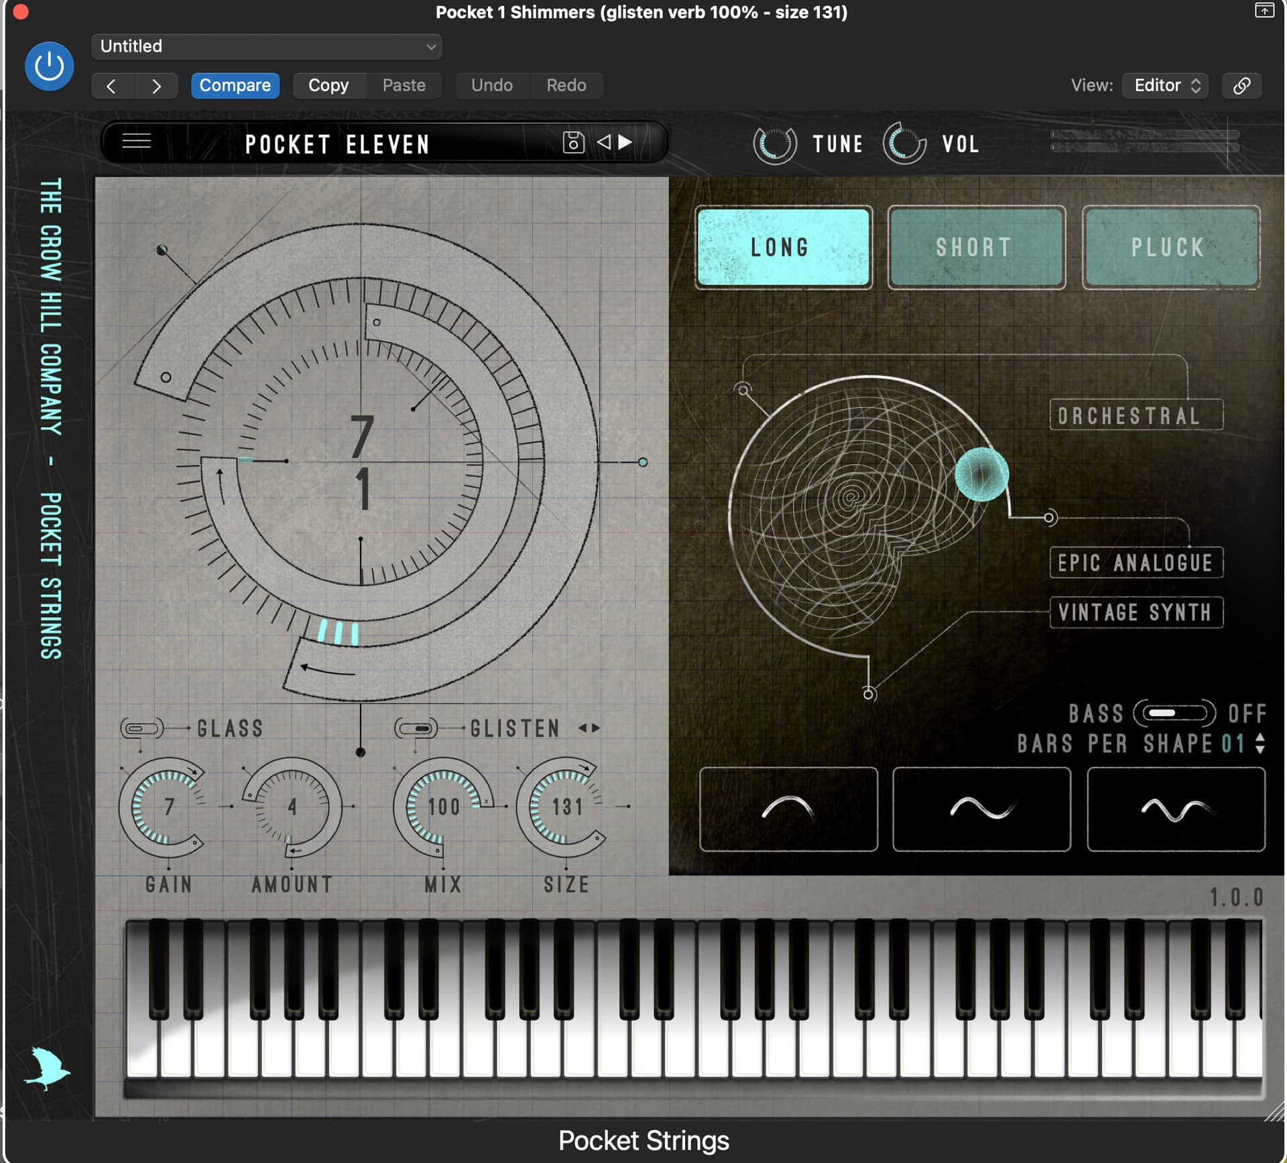Image resolution: width=1287 pixels, height=1163 pixels.
Task: Click the Compare button
Action: (x=235, y=86)
